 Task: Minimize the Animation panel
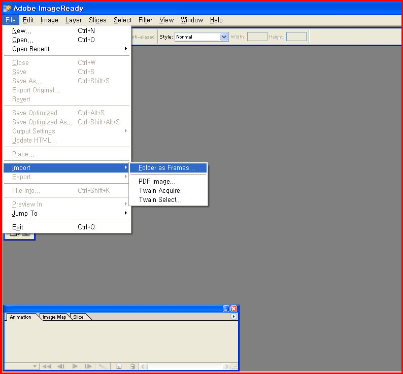pyautogui.click(x=226, y=309)
